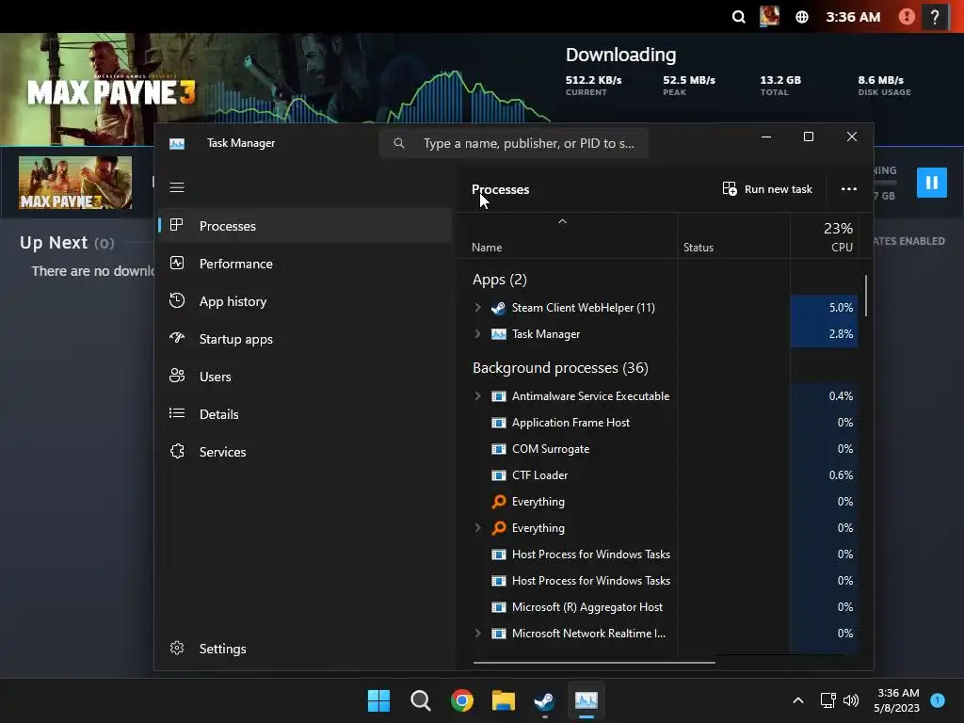This screenshot has height=723, width=964.
Task: Open Steam search icon in top bar
Action: (738, 17)
